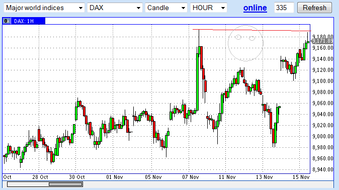This screenshot has width=339, height=190.
Task: Click the 11 Nov date label
Action: (x=227, y=177)
